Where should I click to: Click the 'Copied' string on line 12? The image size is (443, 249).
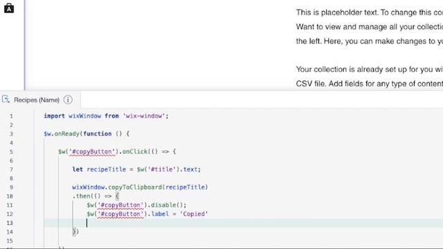click(x=194, y=214)
